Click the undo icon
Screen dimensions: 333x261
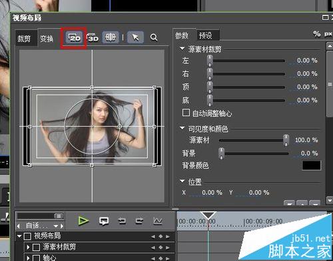(122, 221)
